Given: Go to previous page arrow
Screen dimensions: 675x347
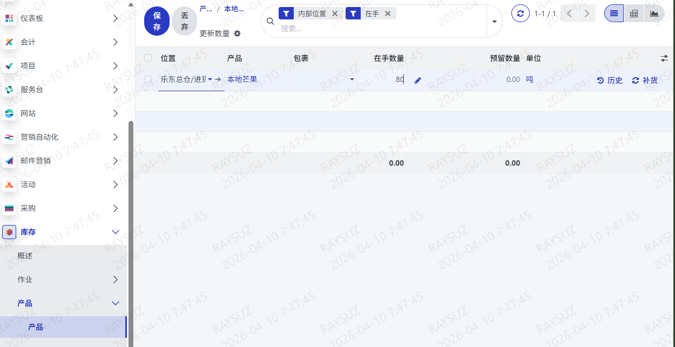Looking at the screenshot, I should (x=569, y=13).
